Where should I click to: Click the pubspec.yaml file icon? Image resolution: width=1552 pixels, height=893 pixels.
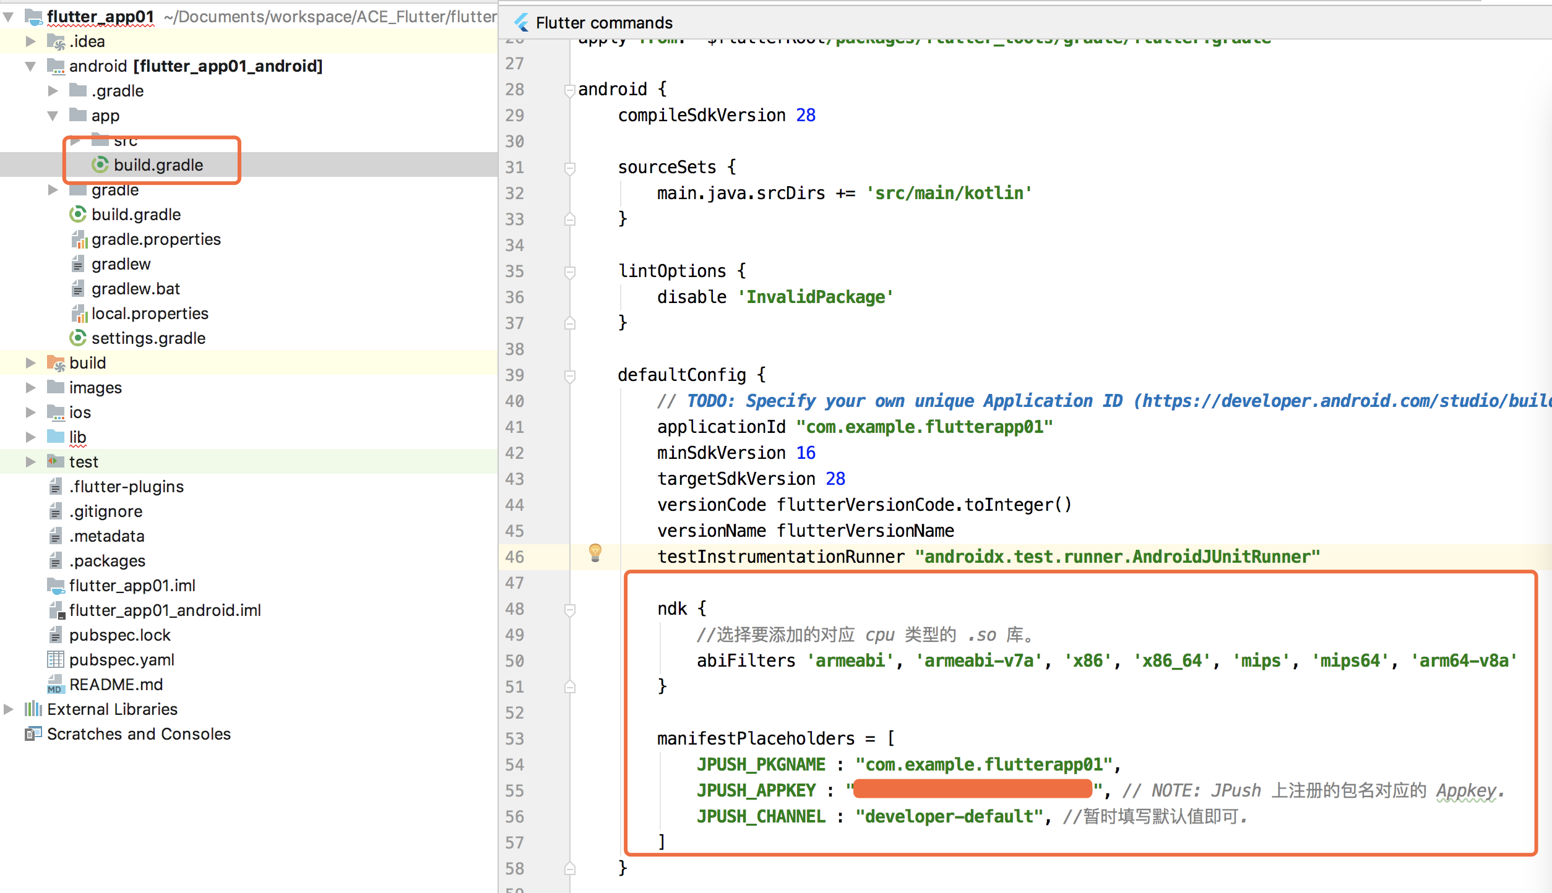tap(55, 660)
